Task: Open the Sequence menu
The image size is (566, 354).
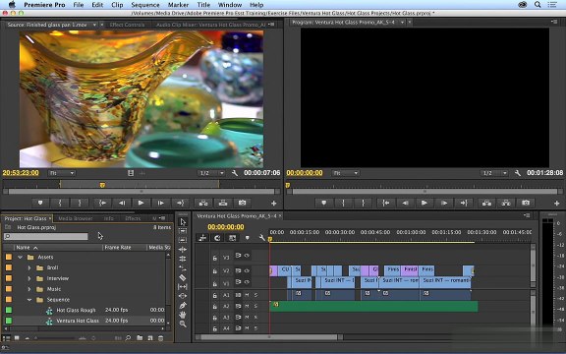Action: tap(145, 5)
